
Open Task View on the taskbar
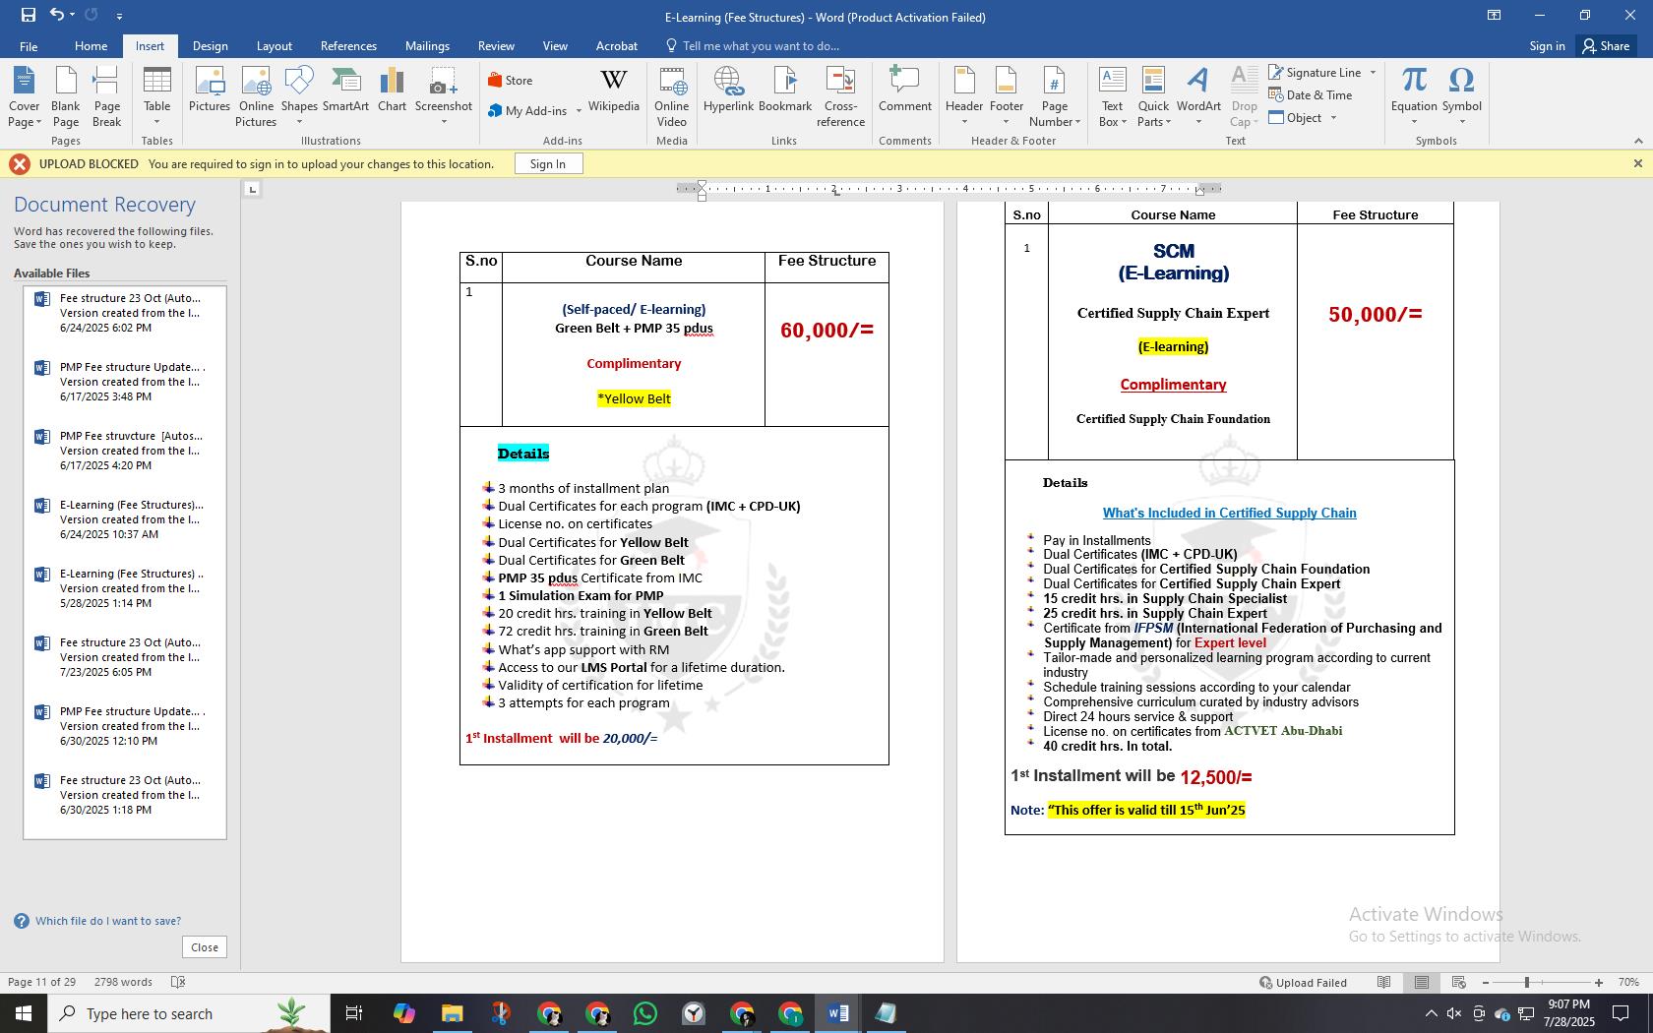coord(354,1013)
